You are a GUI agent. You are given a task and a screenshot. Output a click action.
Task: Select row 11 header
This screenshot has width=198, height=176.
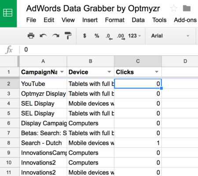(x=9, y=172)
